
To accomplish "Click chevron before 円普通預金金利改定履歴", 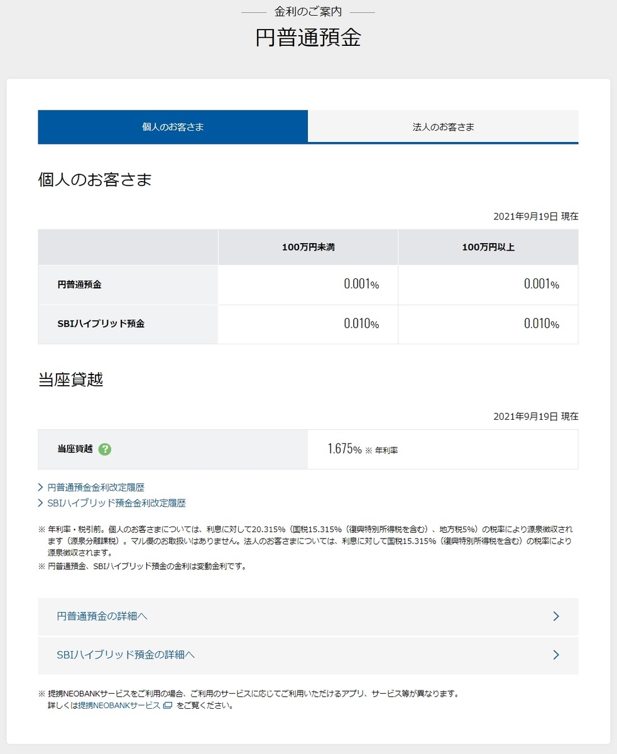I will 41,488.
